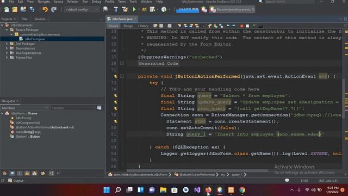Open the empty filter combo box in Navigator

(x=73, y=108)
